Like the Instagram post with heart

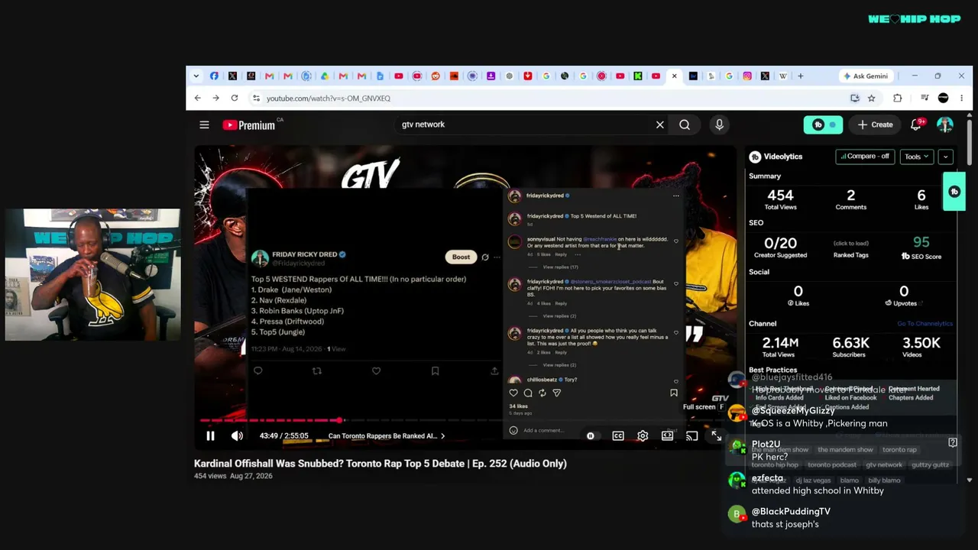coord(513,393)
